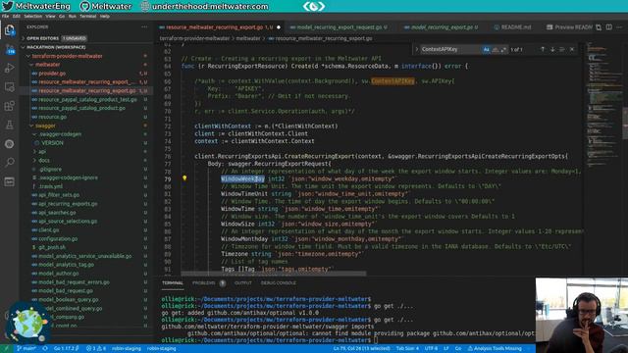Open the Run and Debug view icon
Screen dimensions: 628x353
coord(9,68)
